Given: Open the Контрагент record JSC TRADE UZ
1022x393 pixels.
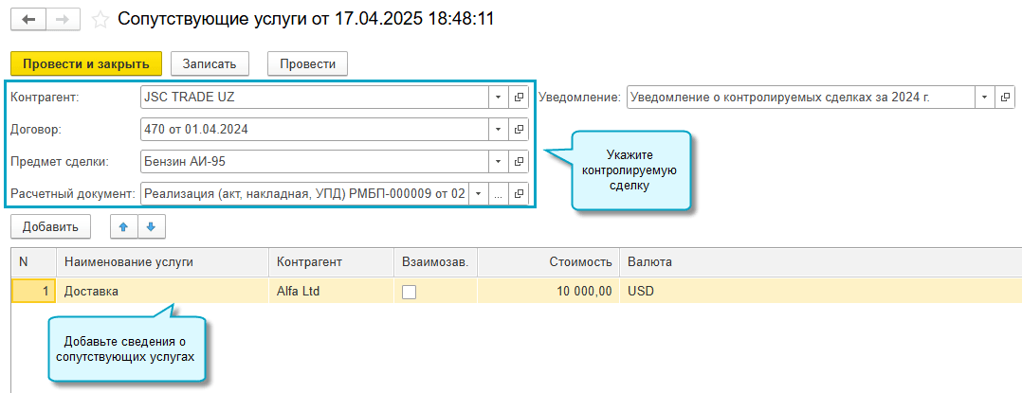Looking at the screenshot, I should click(x=519, y=97).
